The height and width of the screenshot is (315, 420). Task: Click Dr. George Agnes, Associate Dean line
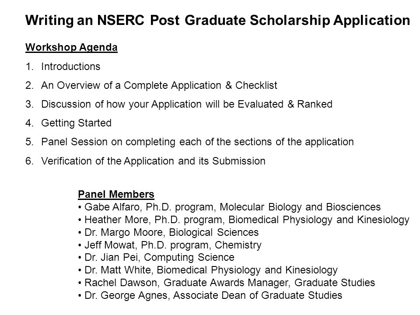tap(210, 295)
